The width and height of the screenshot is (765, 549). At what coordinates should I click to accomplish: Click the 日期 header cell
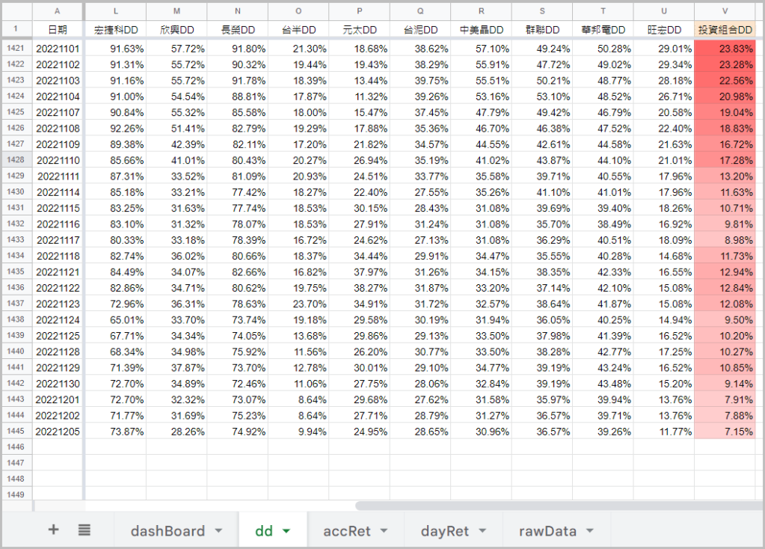57,29
